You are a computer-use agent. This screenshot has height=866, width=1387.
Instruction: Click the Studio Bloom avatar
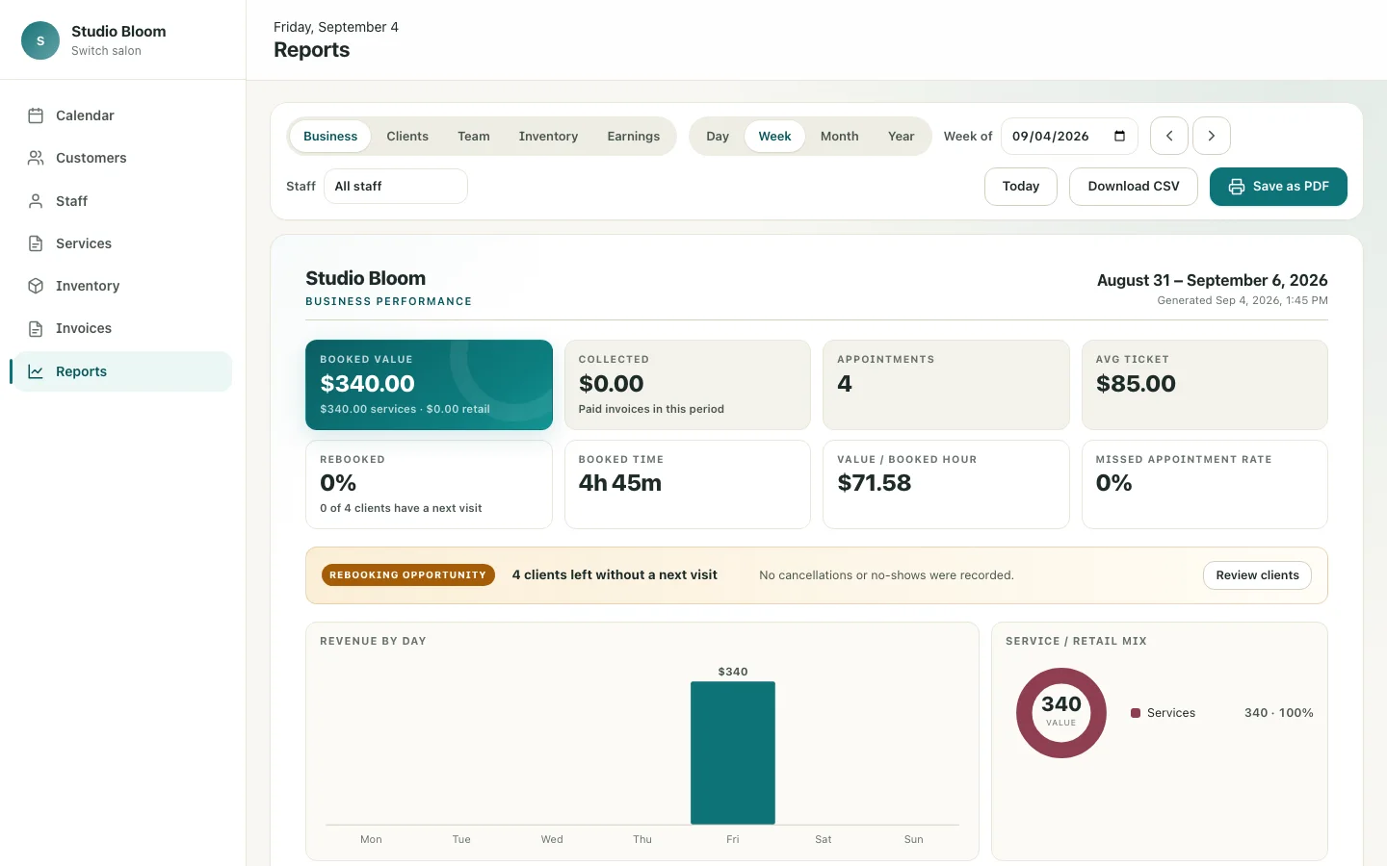tap(40, 40)
